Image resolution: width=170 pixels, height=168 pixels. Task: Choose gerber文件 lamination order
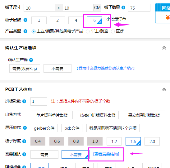[44, 128]
